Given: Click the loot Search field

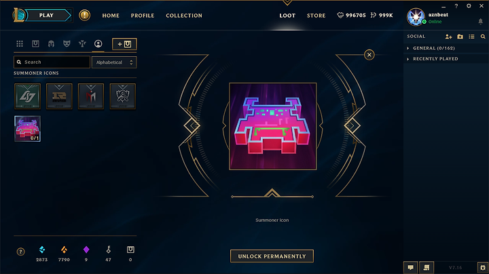Looking at the screenshot, I should [52, 62].
